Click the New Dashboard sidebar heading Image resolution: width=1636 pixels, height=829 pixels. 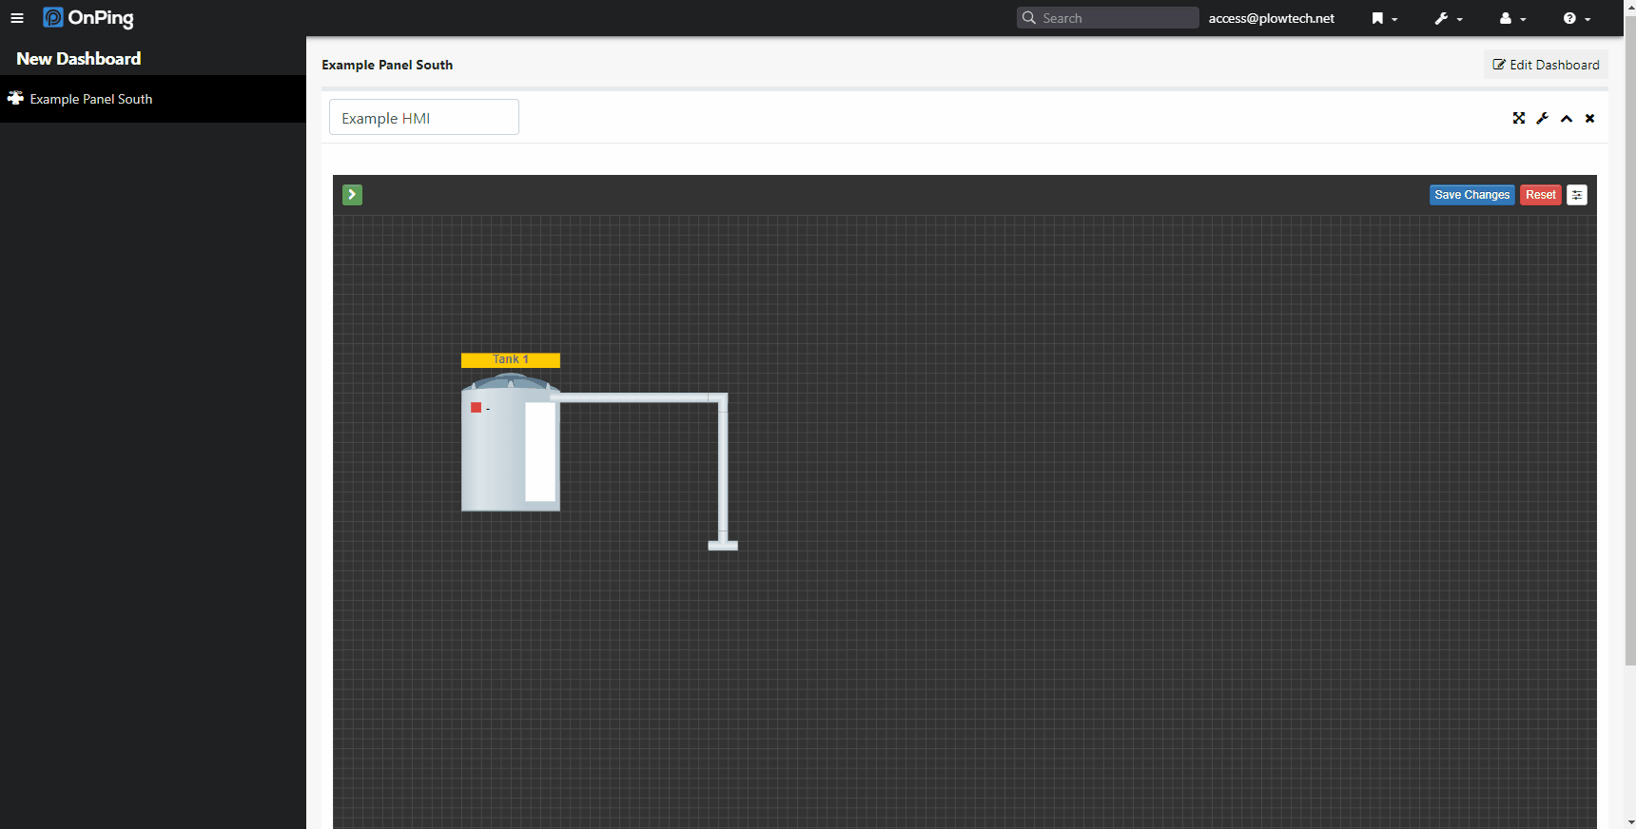coord(79,59)
